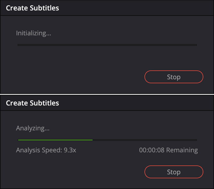Image resolution: width=214 pixels, height=189 pixels.
Task: Click inside the Analyzing dialog body area
Action: 80,161
